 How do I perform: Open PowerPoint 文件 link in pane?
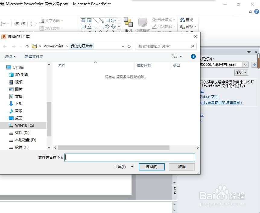[209, 97]
